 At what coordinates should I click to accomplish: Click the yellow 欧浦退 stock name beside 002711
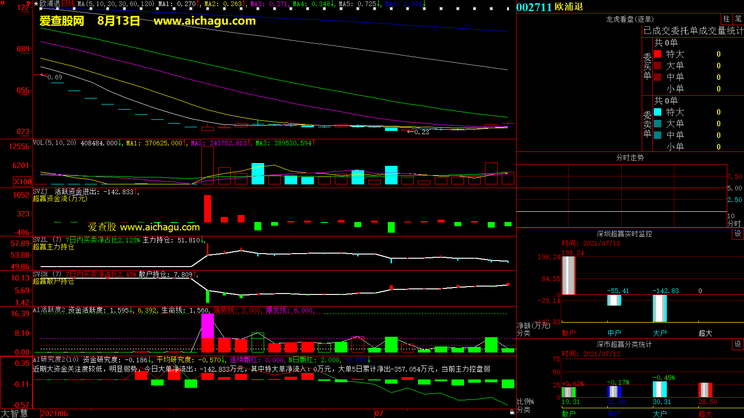569,7
